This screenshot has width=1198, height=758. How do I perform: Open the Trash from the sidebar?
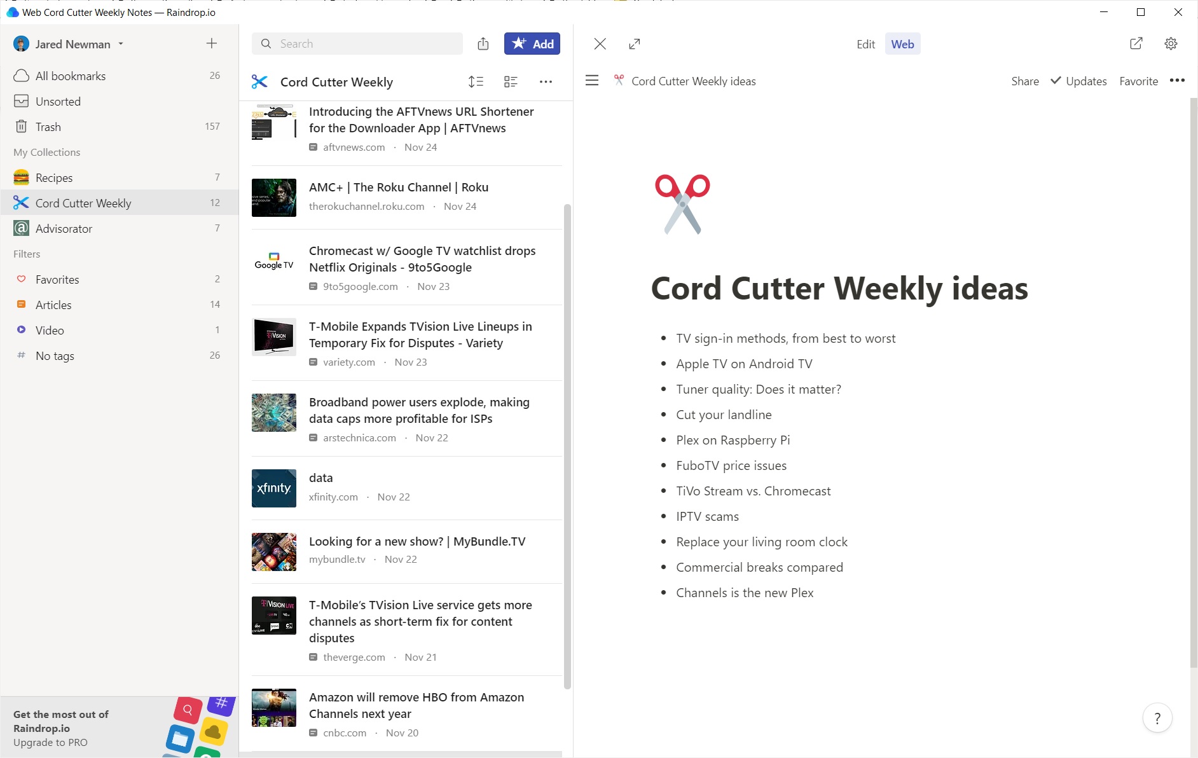pos(48,127)
